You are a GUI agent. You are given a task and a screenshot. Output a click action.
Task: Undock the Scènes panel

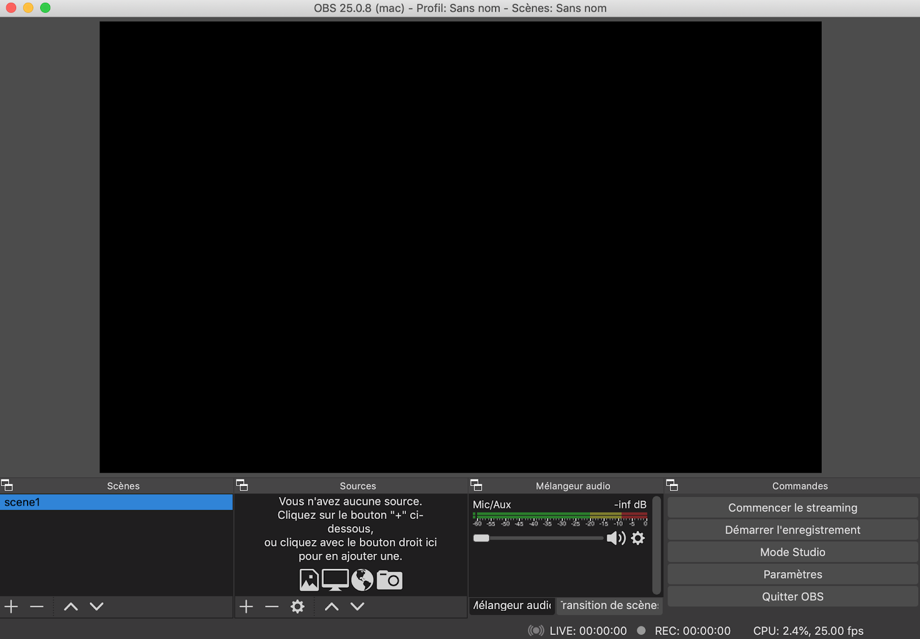(7, 485)
